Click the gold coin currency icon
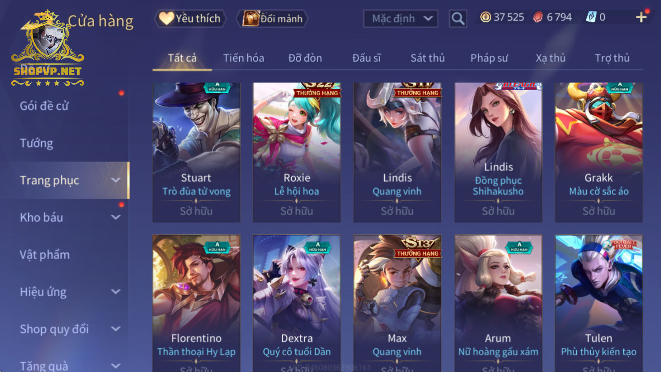This screenshot has height=372, width=661. [x=486, y=17]
